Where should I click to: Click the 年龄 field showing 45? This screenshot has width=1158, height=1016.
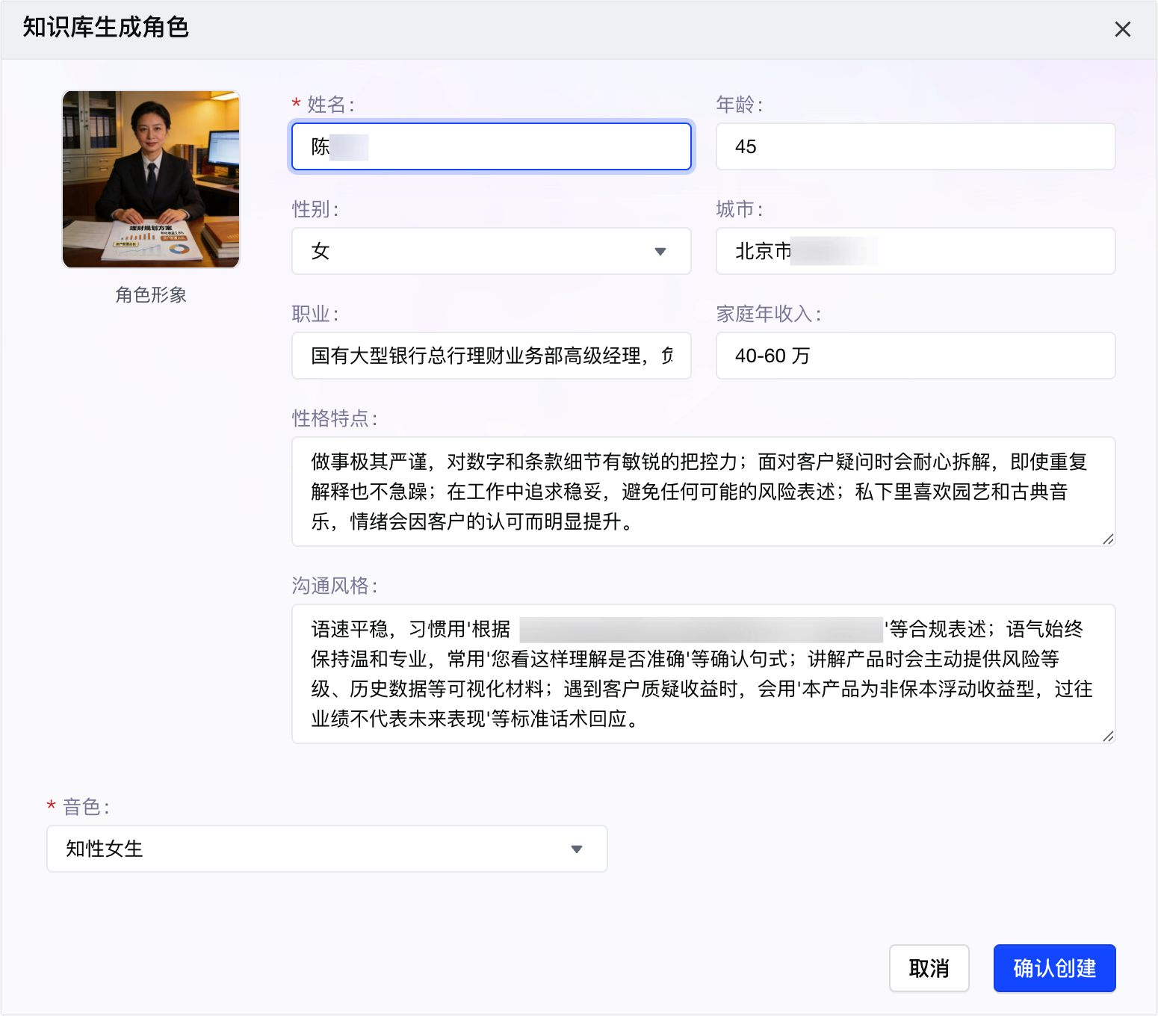915,146
